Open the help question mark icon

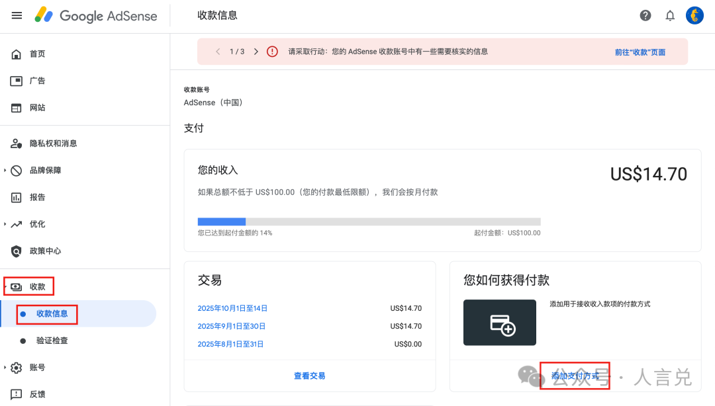click(645, 15)
